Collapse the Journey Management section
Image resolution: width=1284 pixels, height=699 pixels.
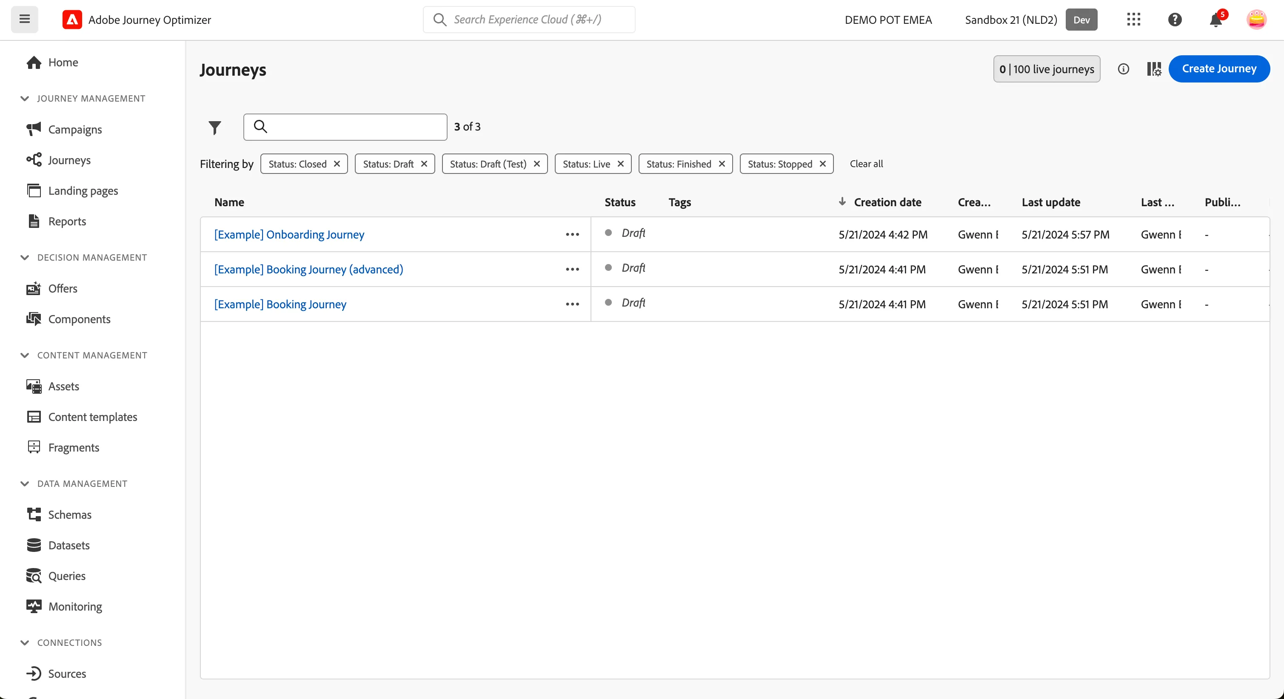click(24, 98)
